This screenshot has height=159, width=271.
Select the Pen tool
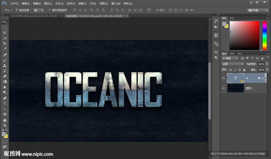click(x=5, y=98)
